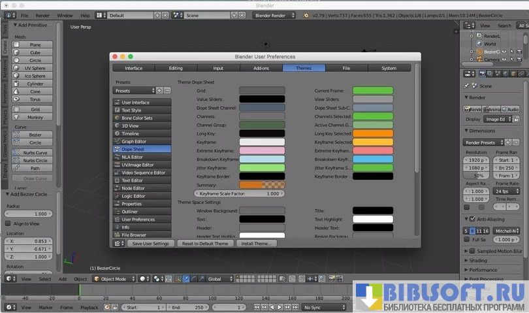This screenshot has width=529, height=313.
Task: Open the Object Mode dropdown
Action: [114, 279]
